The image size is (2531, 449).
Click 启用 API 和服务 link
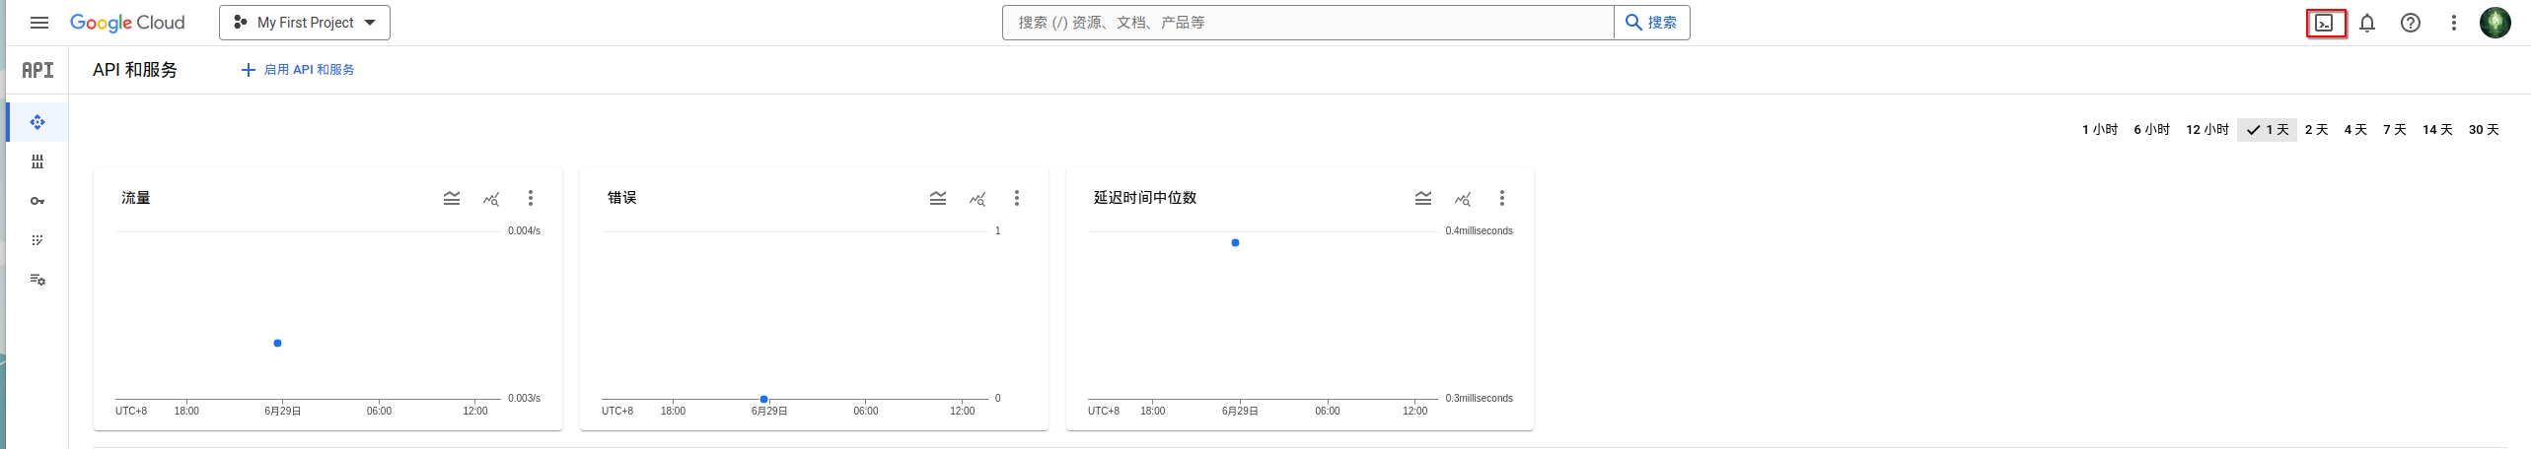pyautogui.click(x=298, y=70)
